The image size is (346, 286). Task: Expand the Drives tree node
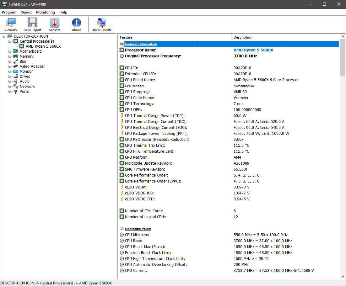tap(10, 77)
